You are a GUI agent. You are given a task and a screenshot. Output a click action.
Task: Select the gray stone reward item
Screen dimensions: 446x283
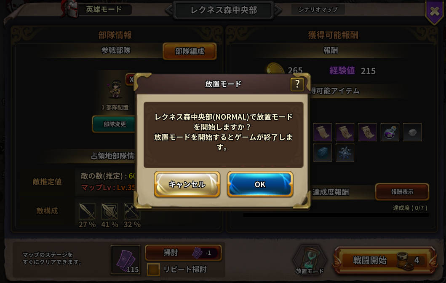tap(412, 132)
